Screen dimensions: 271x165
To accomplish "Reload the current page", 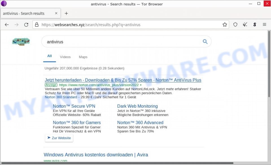I will coord(26,25).
